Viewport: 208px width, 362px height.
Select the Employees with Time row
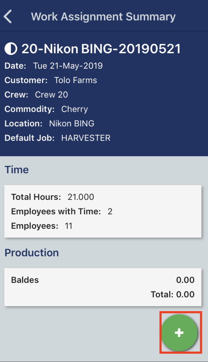62,211
